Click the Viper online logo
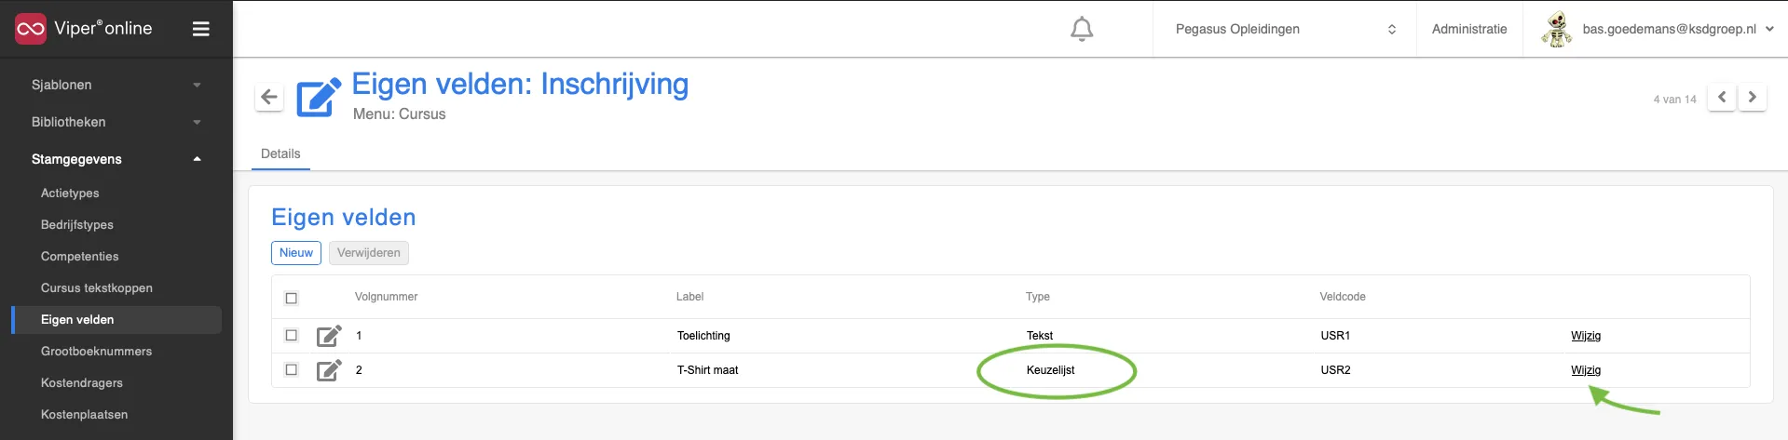The image size is (1788, 440). click(84, 29)
